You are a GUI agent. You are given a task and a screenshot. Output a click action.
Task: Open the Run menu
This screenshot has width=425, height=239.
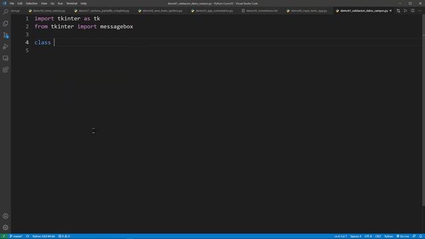pos(60,3)
